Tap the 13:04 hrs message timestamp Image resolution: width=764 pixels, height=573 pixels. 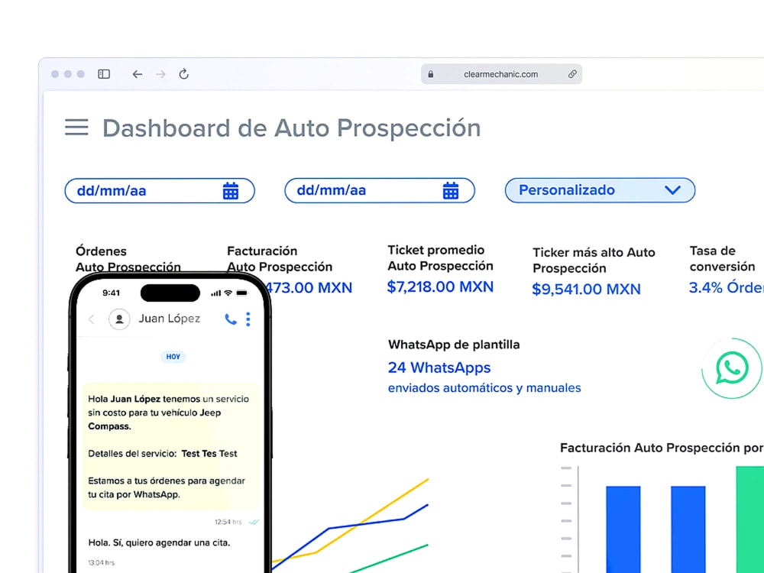click(x=102, y=562)
